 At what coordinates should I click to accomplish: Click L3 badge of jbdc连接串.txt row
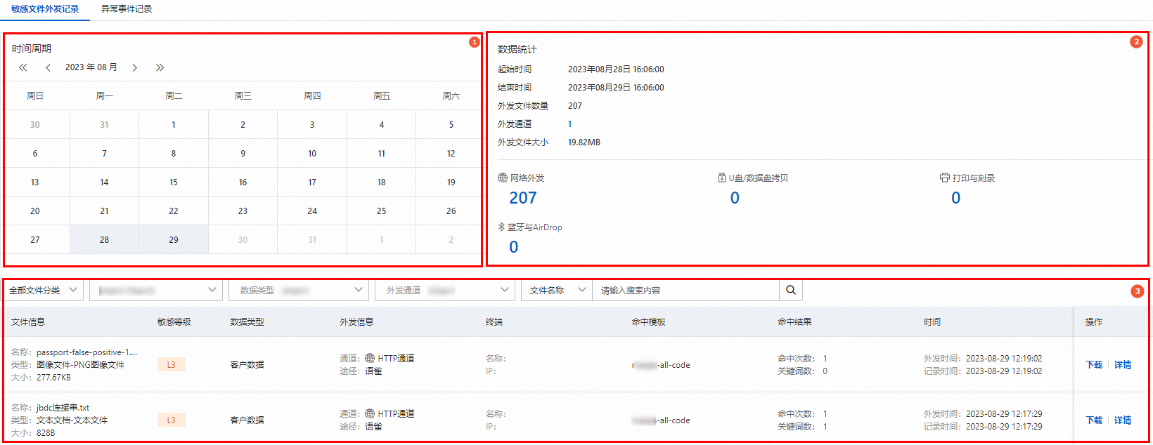172,420
